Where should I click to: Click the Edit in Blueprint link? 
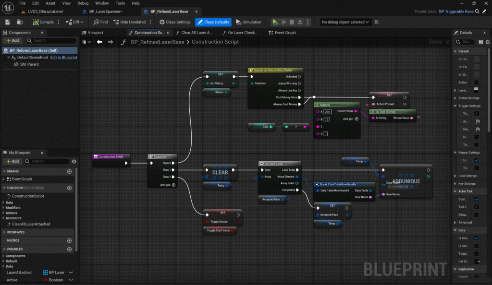click(64, 57)
